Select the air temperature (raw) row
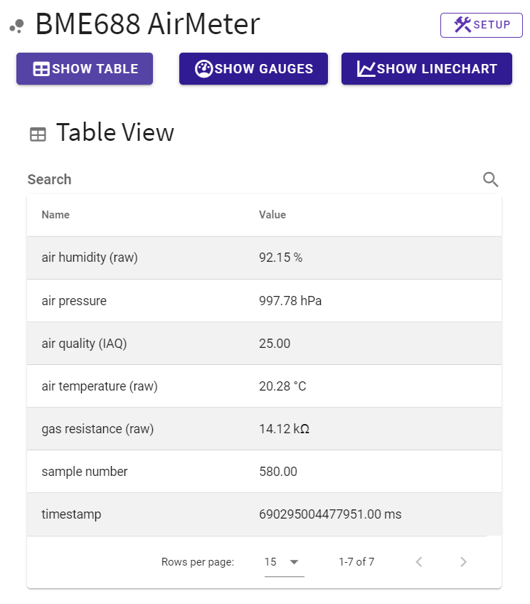530x604 pixels. [x=264, y=386]
